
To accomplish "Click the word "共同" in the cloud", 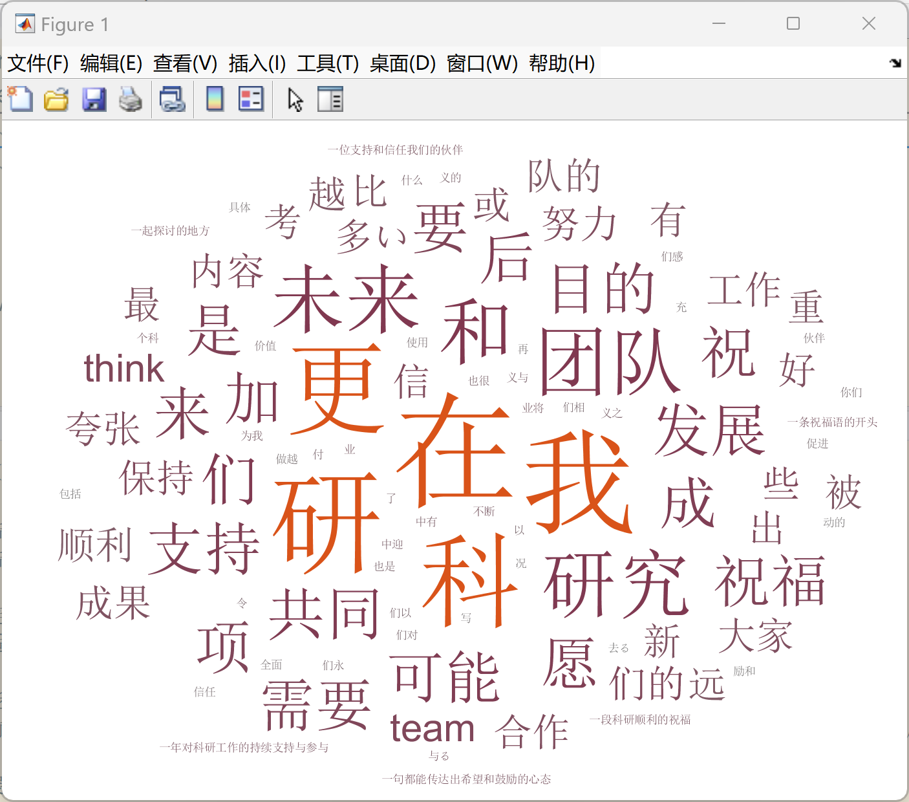I will coord(325,613).
